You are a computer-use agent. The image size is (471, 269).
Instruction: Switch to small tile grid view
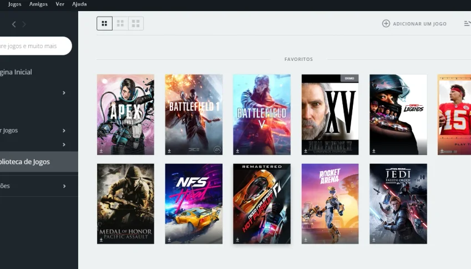104,23
